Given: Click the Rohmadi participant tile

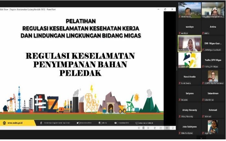Looking at the screenshot, I should (x=213, y=110).
